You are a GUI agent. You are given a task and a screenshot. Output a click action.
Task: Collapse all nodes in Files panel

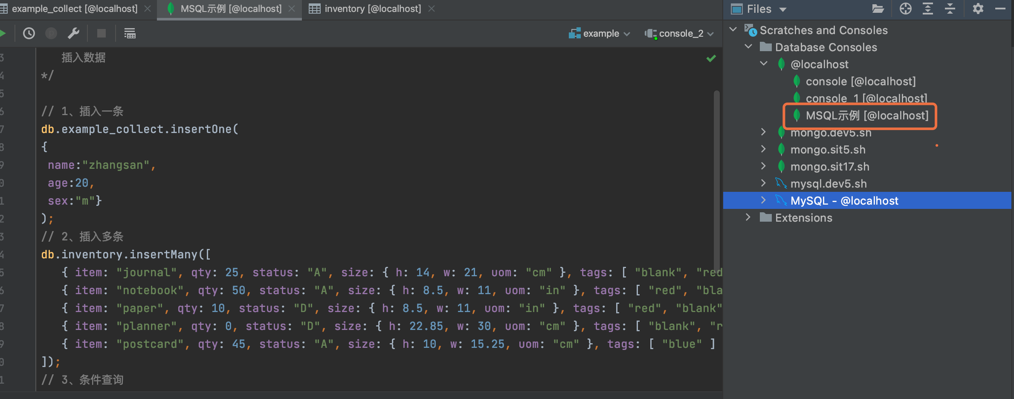[x=951, y=9]
